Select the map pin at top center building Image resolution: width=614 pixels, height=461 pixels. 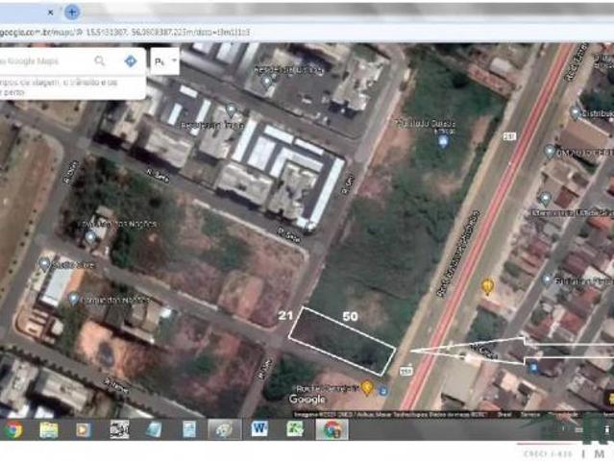click(x=267, y=83)
